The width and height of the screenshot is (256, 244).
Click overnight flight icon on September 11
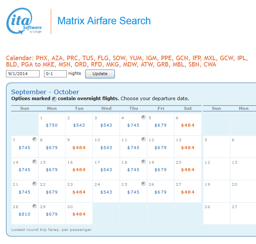click(143, 139)
